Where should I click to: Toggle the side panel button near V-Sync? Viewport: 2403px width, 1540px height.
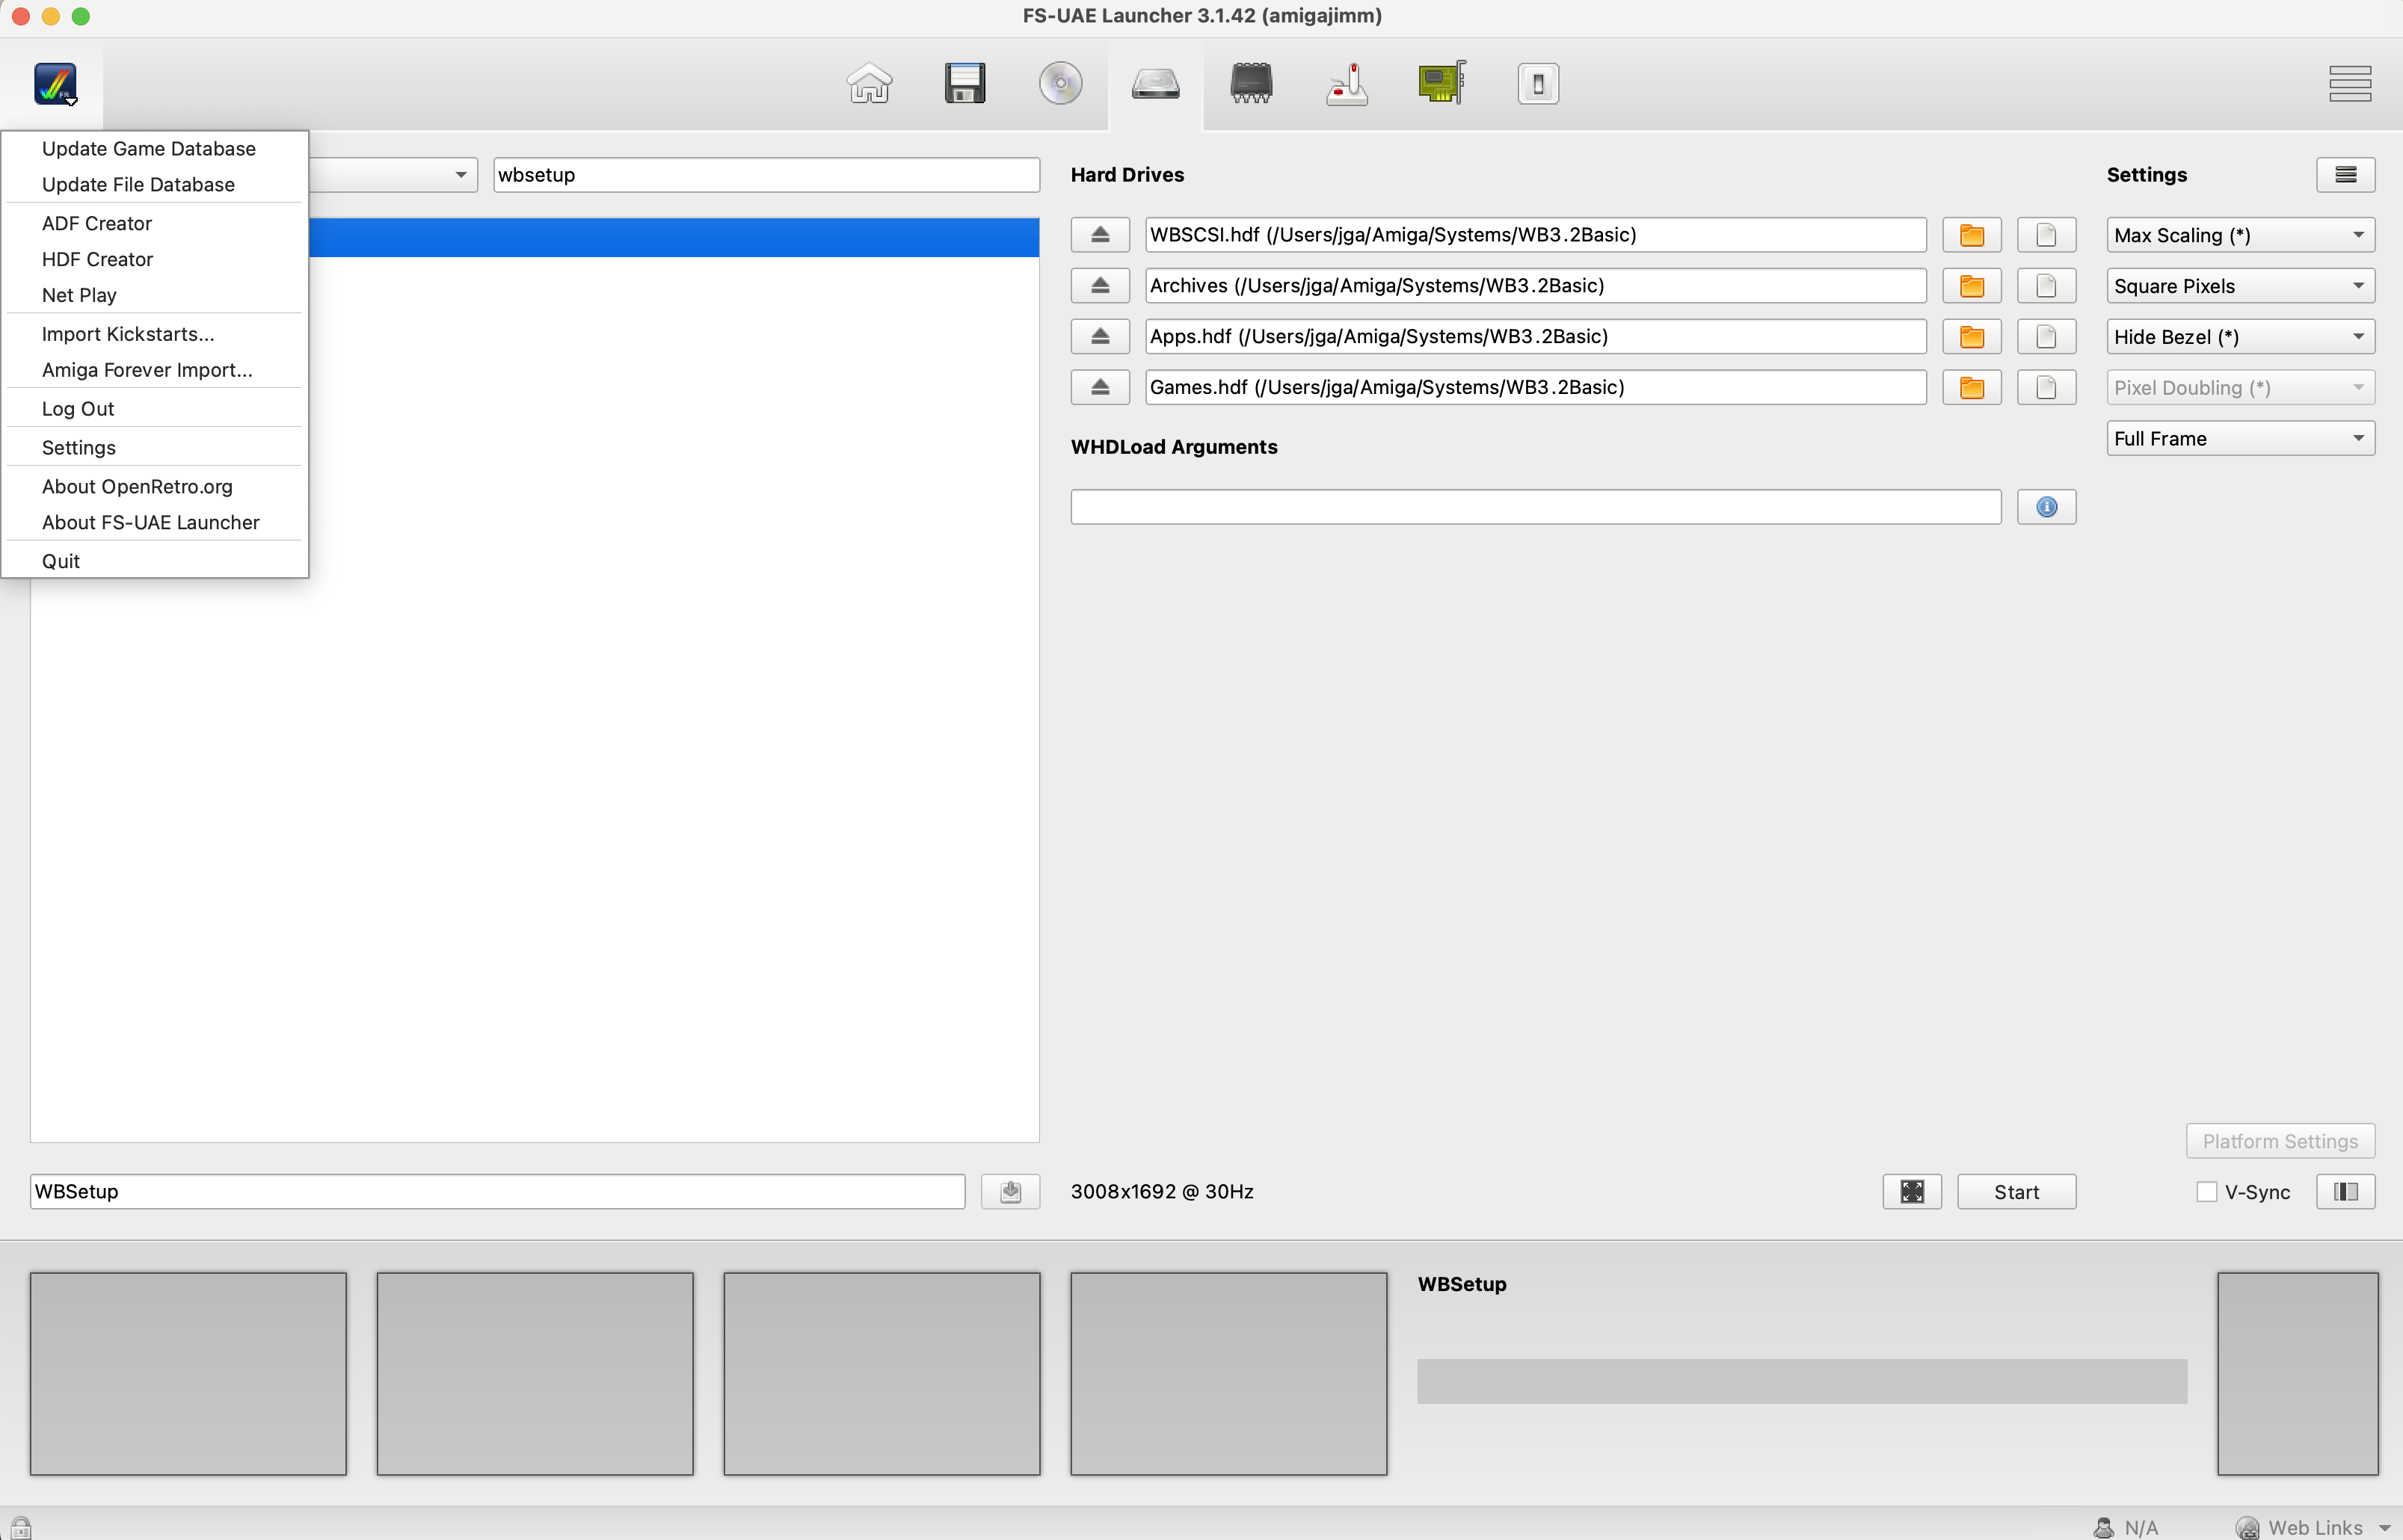tap(2345, 1192)
